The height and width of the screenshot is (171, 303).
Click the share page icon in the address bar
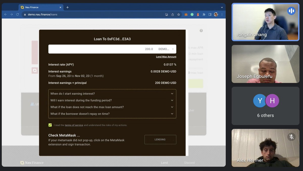pos(173,15)
